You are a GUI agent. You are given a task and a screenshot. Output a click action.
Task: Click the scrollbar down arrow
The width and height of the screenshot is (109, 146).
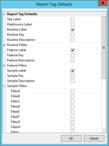(x=104, y=130)
